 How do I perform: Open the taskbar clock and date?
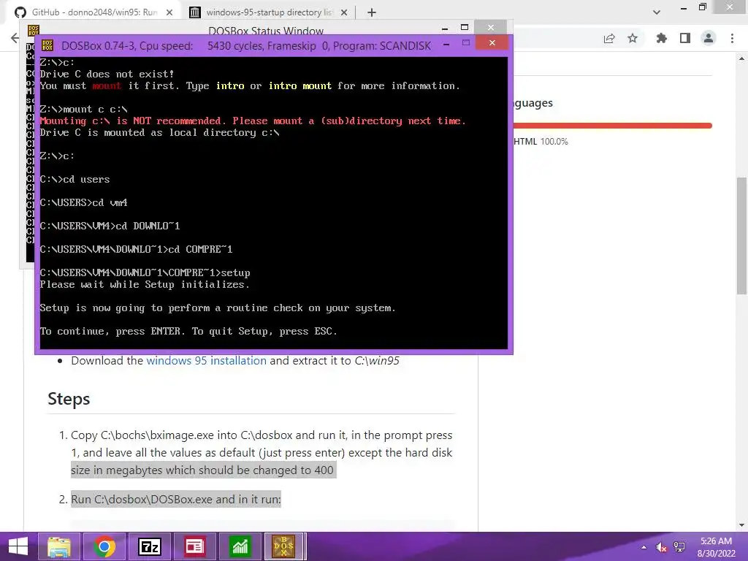tap(716, 547)
